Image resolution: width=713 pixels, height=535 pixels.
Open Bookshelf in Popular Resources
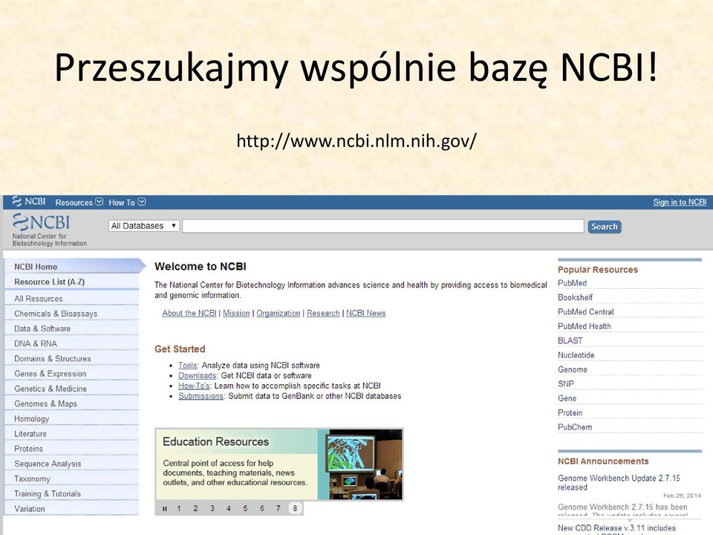point(575,297)
